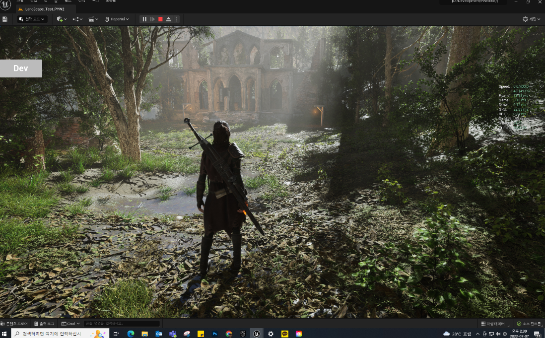The height and width of the screenshot is (338, 545).
Task: Launch Microsoft Edge from taskbar
Action: click(x=131, y=334)
